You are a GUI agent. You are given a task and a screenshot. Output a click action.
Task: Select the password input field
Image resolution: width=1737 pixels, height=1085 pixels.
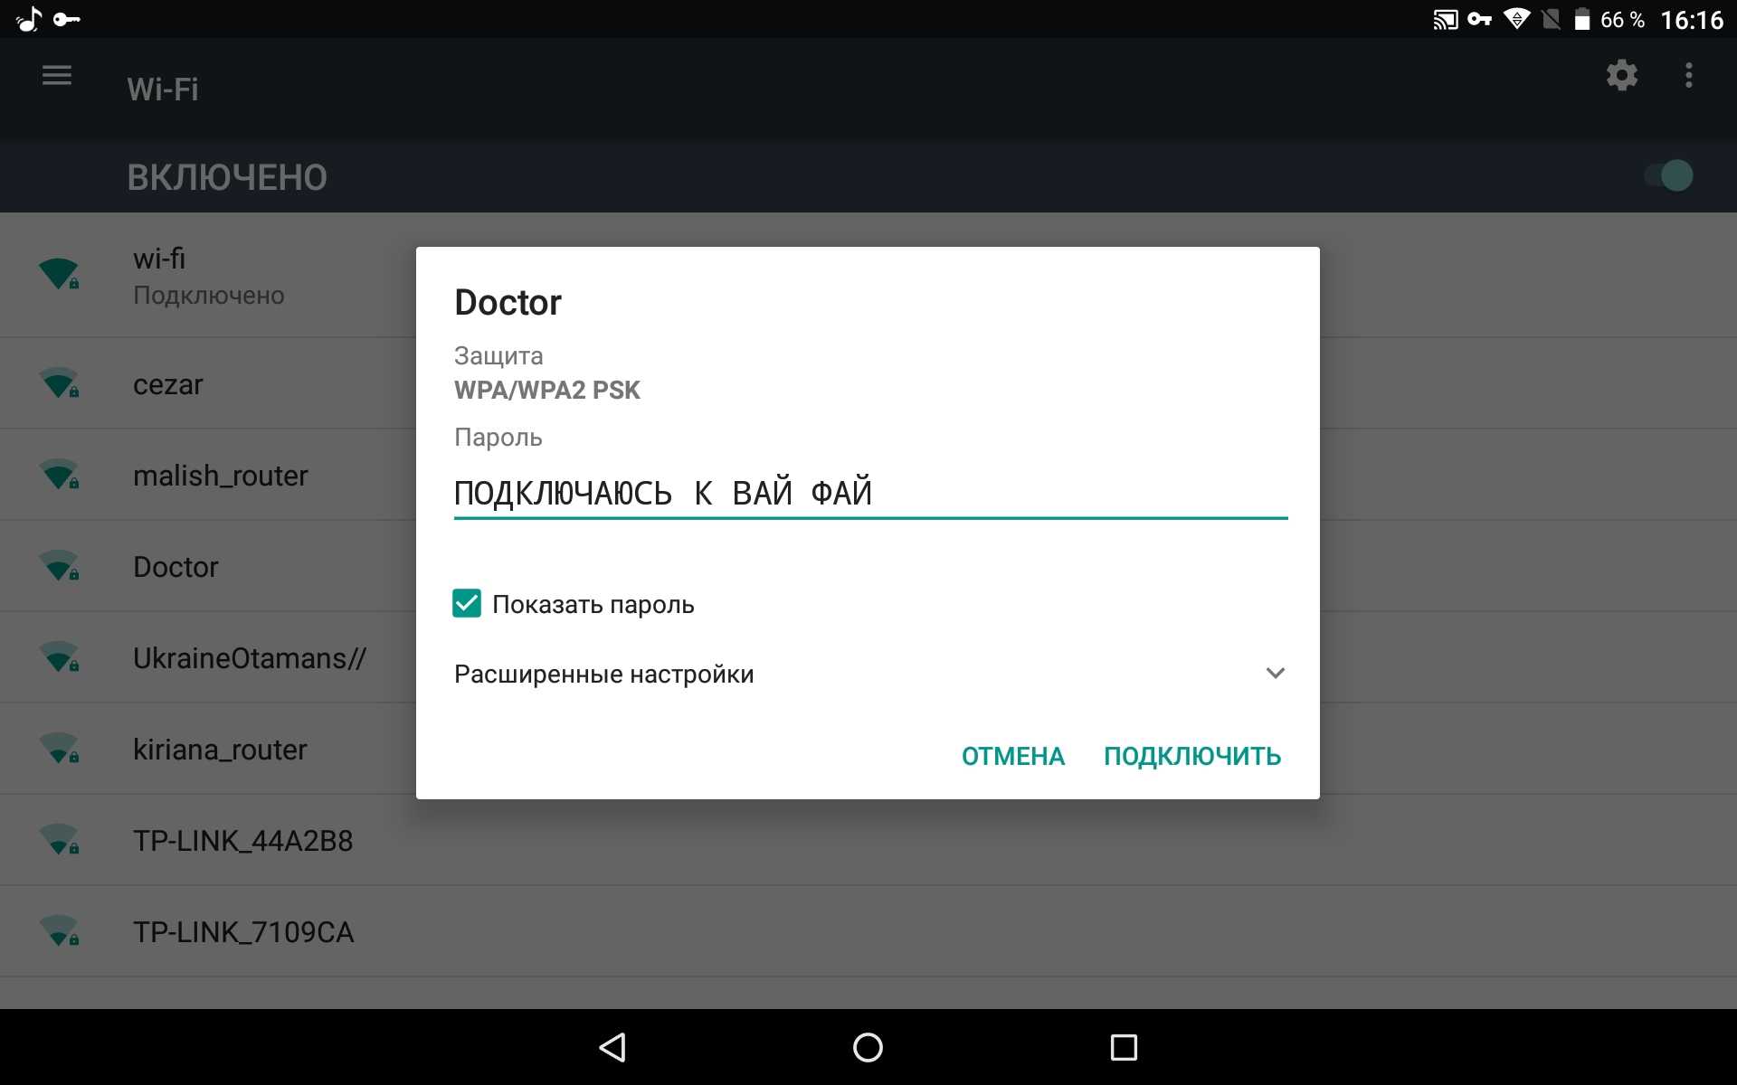(869, 490)
